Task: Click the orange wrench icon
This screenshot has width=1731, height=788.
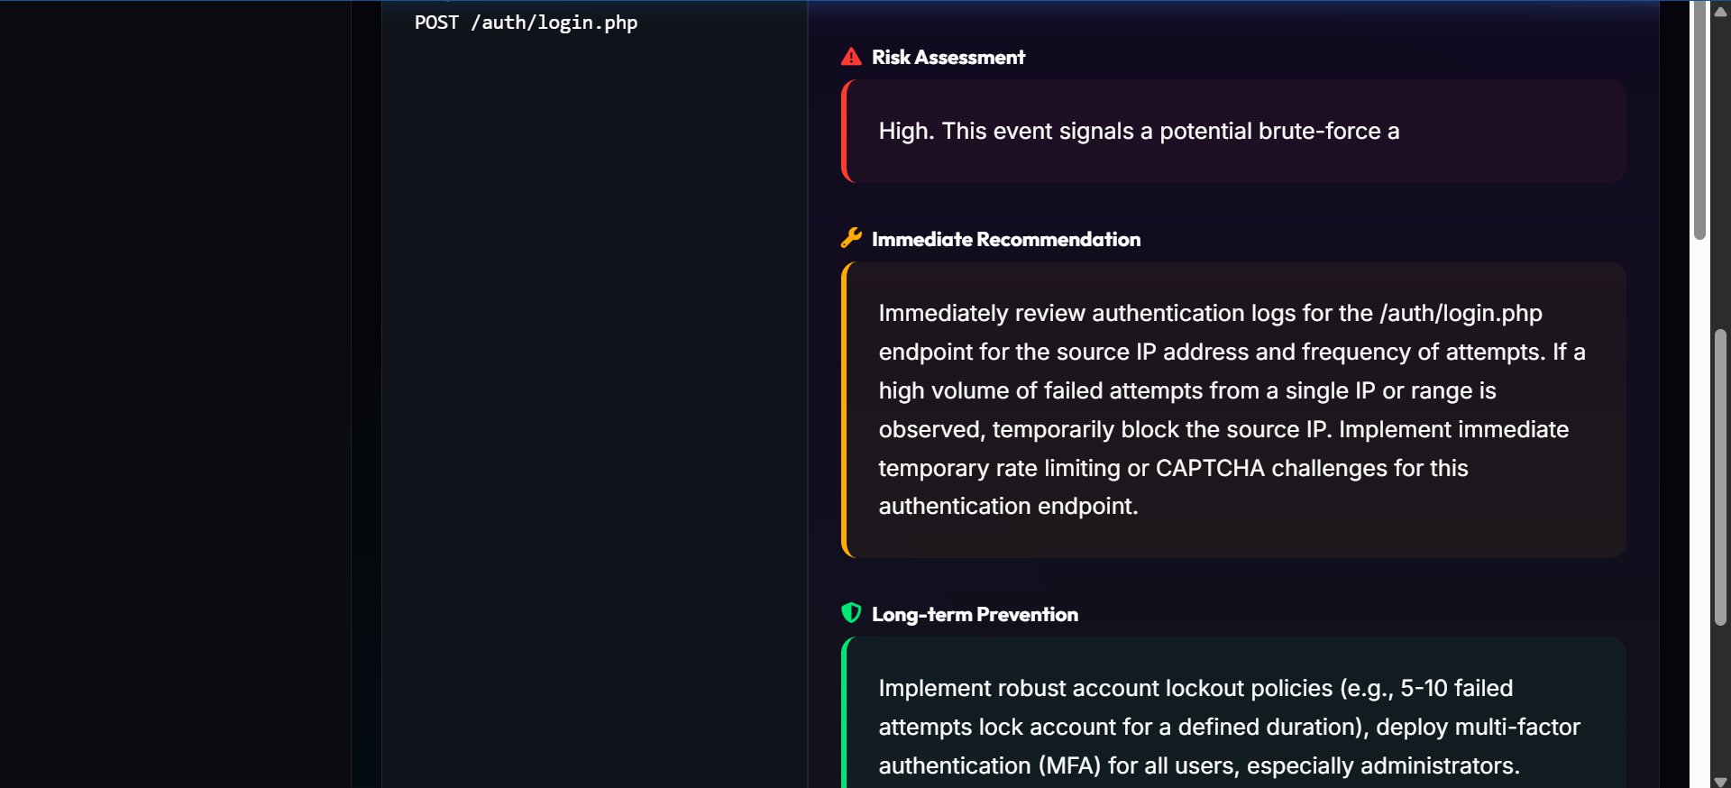Action: (851, 238)
